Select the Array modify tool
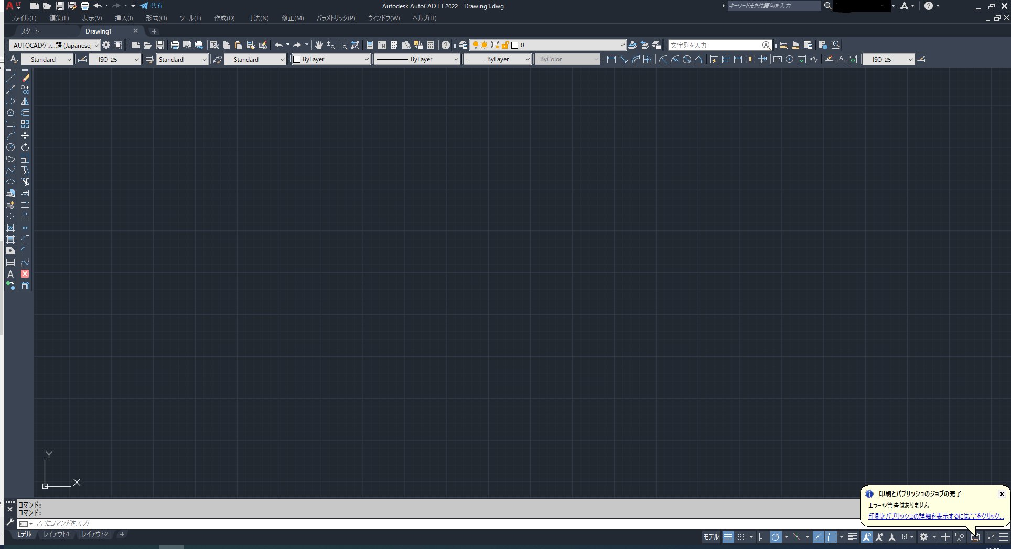Screen dimensions: 1011x549 pyautogui.click(x=25, y=124)
